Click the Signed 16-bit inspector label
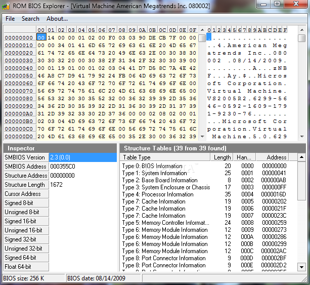This screenshot has height=285, width=310. coord(26,221)
